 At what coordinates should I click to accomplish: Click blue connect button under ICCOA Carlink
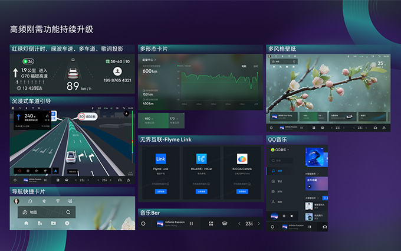pyautogui.click(x=242, y=191)
